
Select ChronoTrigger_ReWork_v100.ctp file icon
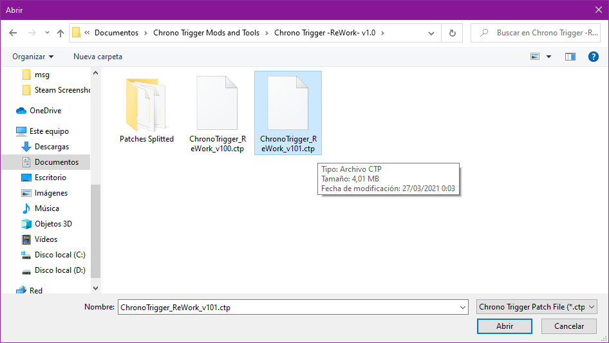217,104
